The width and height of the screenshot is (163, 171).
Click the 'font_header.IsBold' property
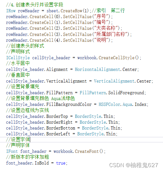pyautogui.click(x=28, y=163)
